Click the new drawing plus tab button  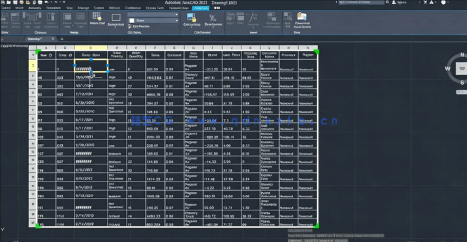62,39
